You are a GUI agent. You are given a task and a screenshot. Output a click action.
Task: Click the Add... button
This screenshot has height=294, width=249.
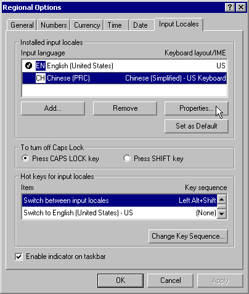pos(53,108)
